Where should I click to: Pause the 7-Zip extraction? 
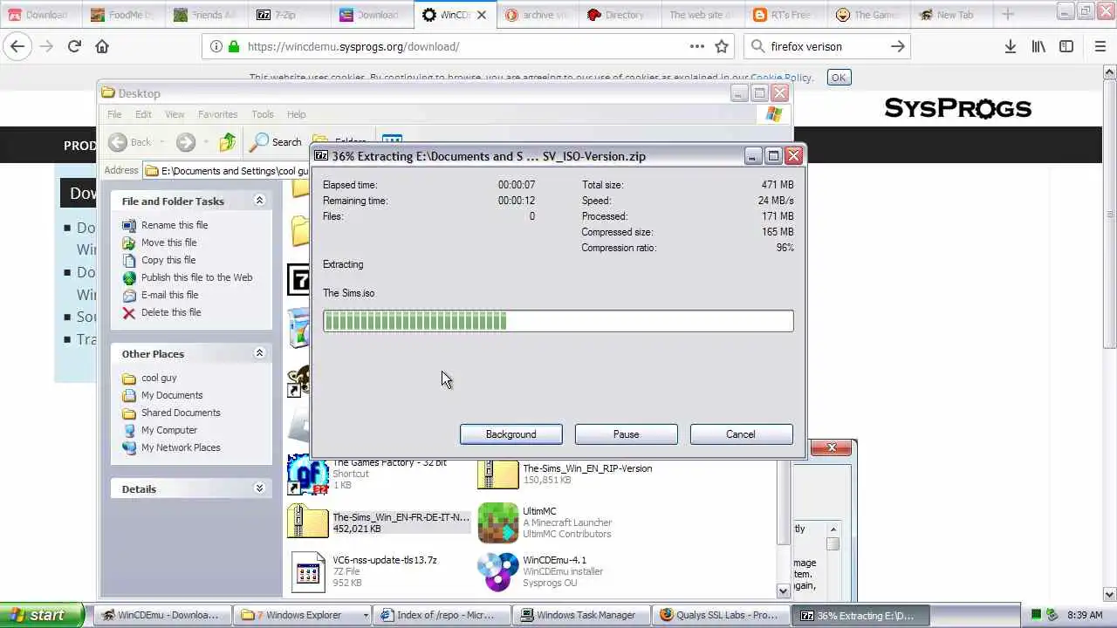click(626, 434)
